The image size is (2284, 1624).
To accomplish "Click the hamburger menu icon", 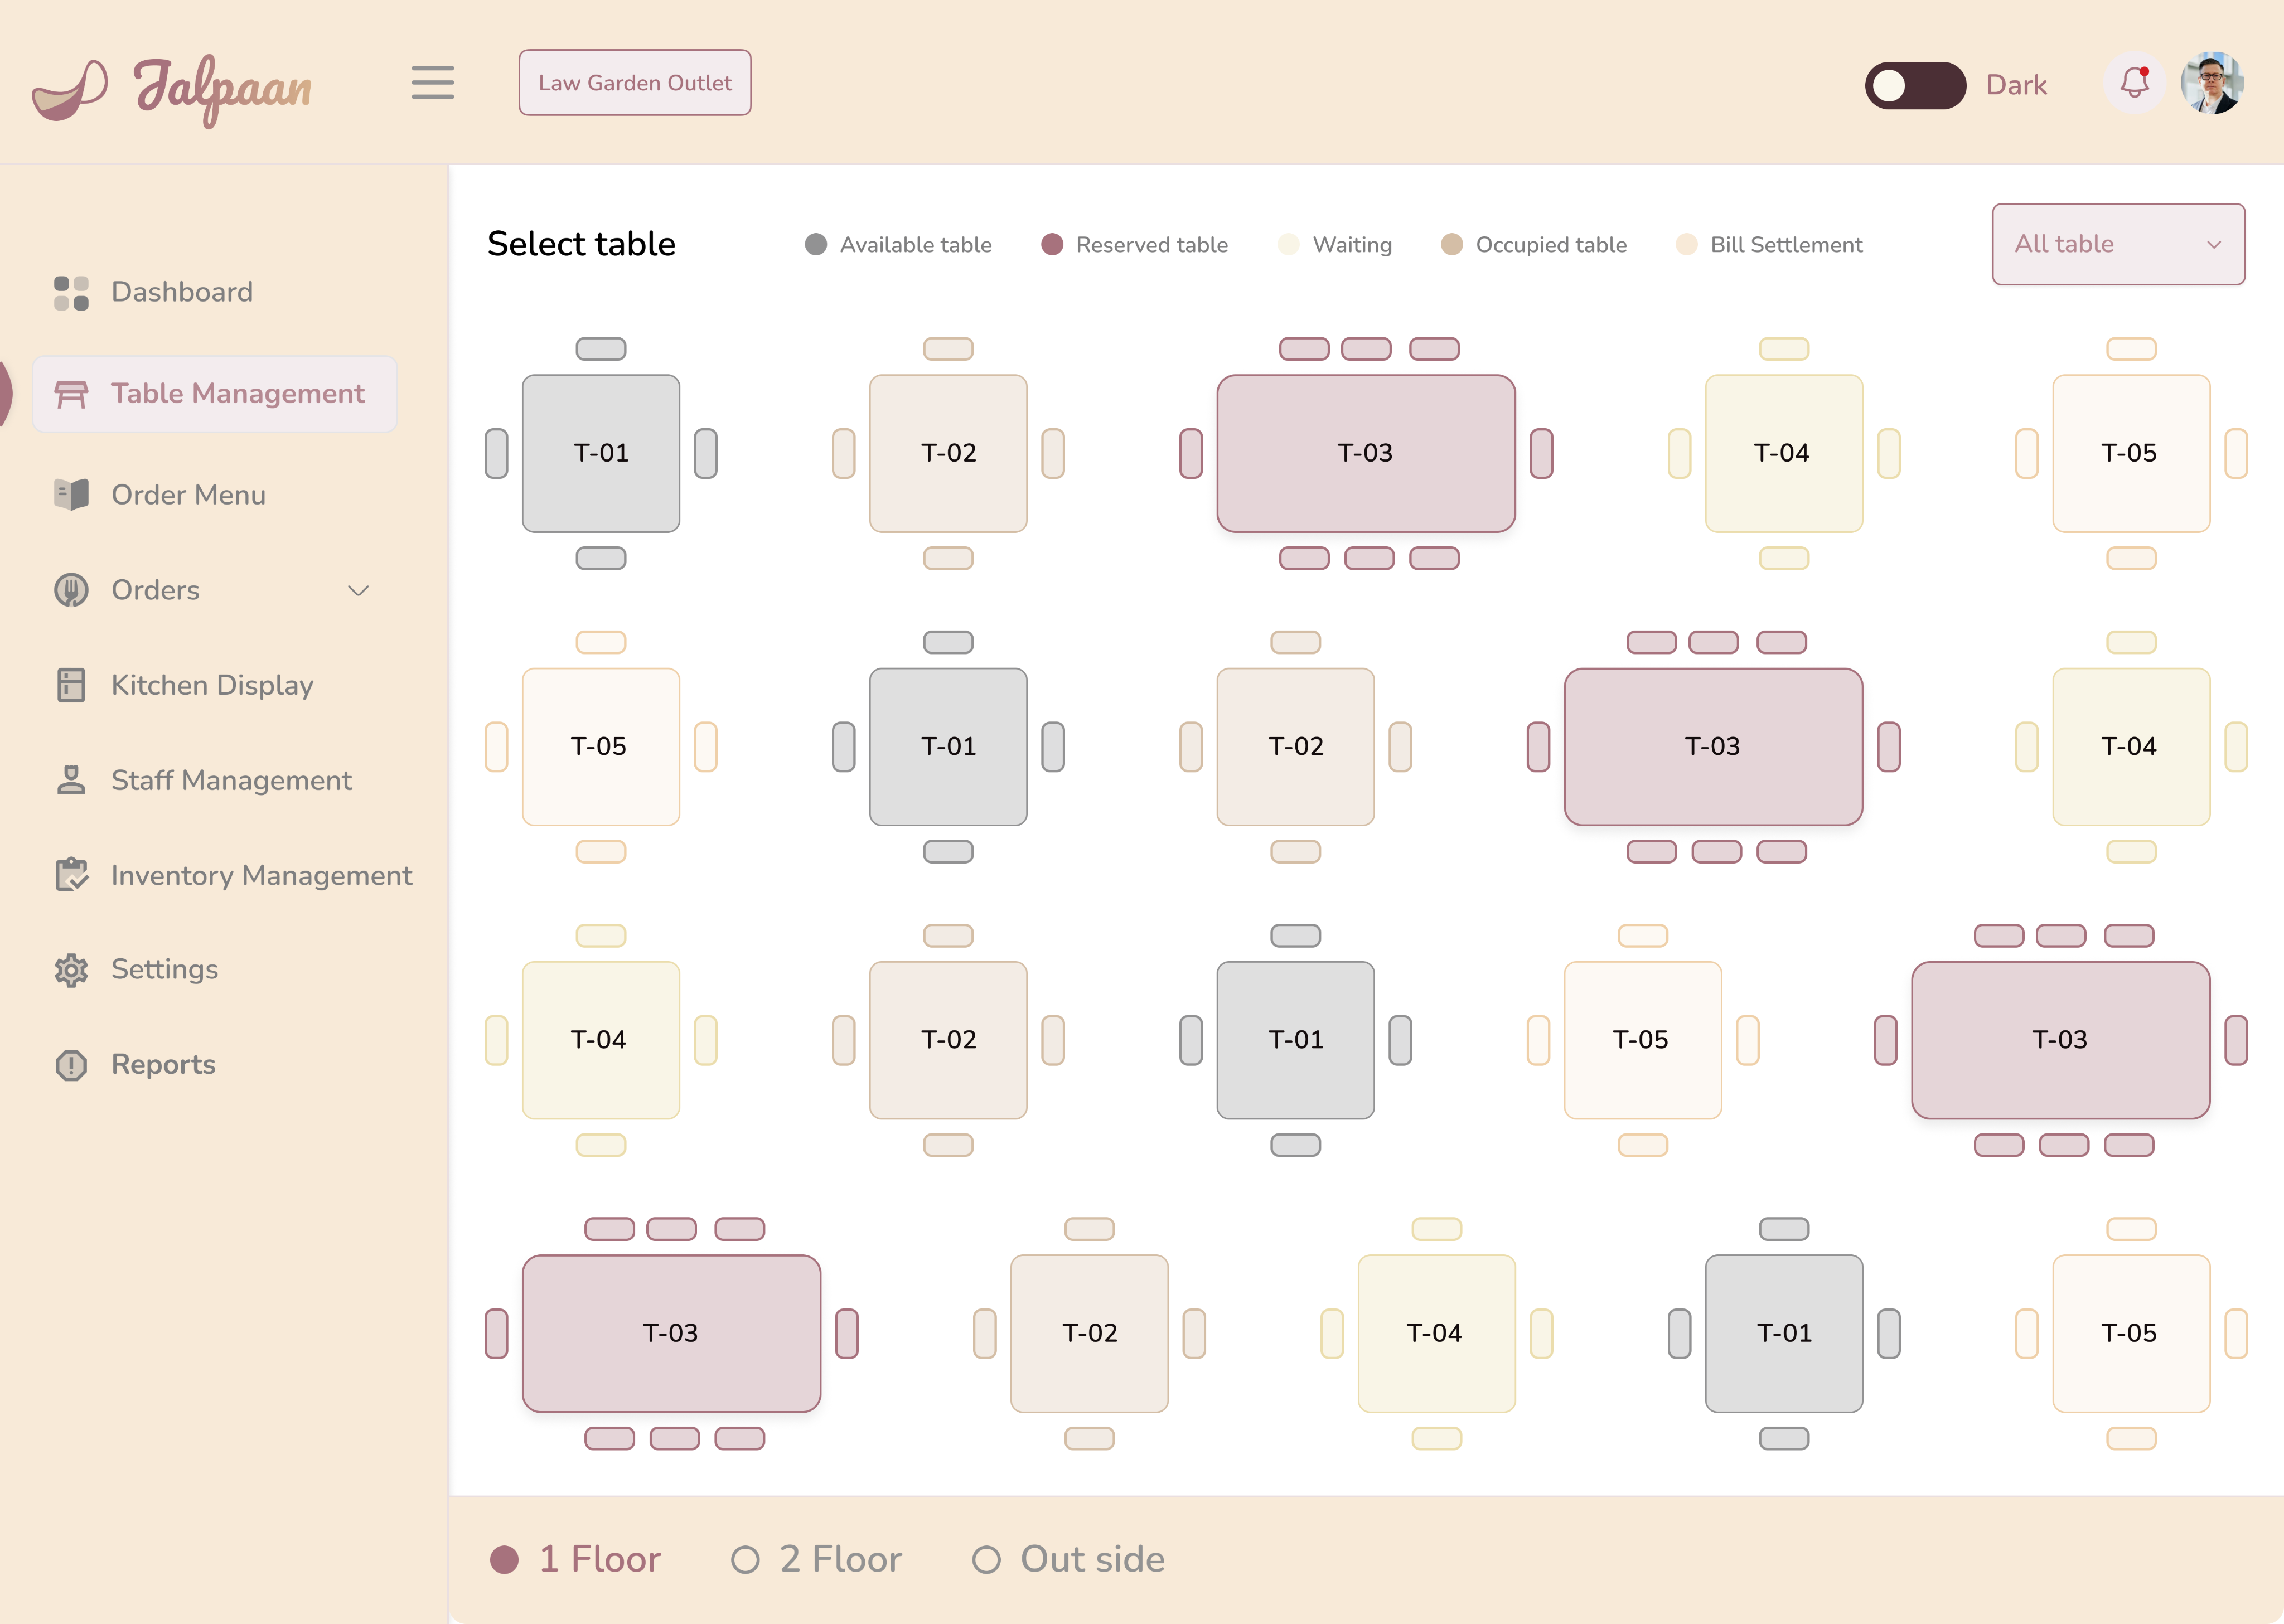I will tap(432, 83).
